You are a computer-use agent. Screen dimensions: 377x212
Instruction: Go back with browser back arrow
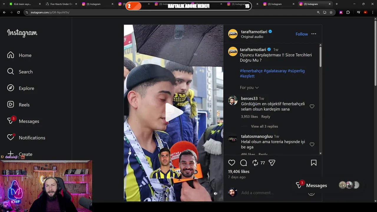point(4,12)
